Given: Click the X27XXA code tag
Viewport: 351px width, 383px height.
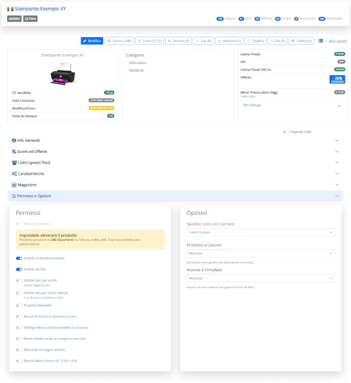Looking at the screenshot, I should 30,19.
